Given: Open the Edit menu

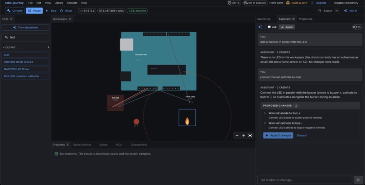Looking at the screenshot, I should pos(39,3).
